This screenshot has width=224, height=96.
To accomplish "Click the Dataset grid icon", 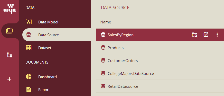I will point(29,48).
